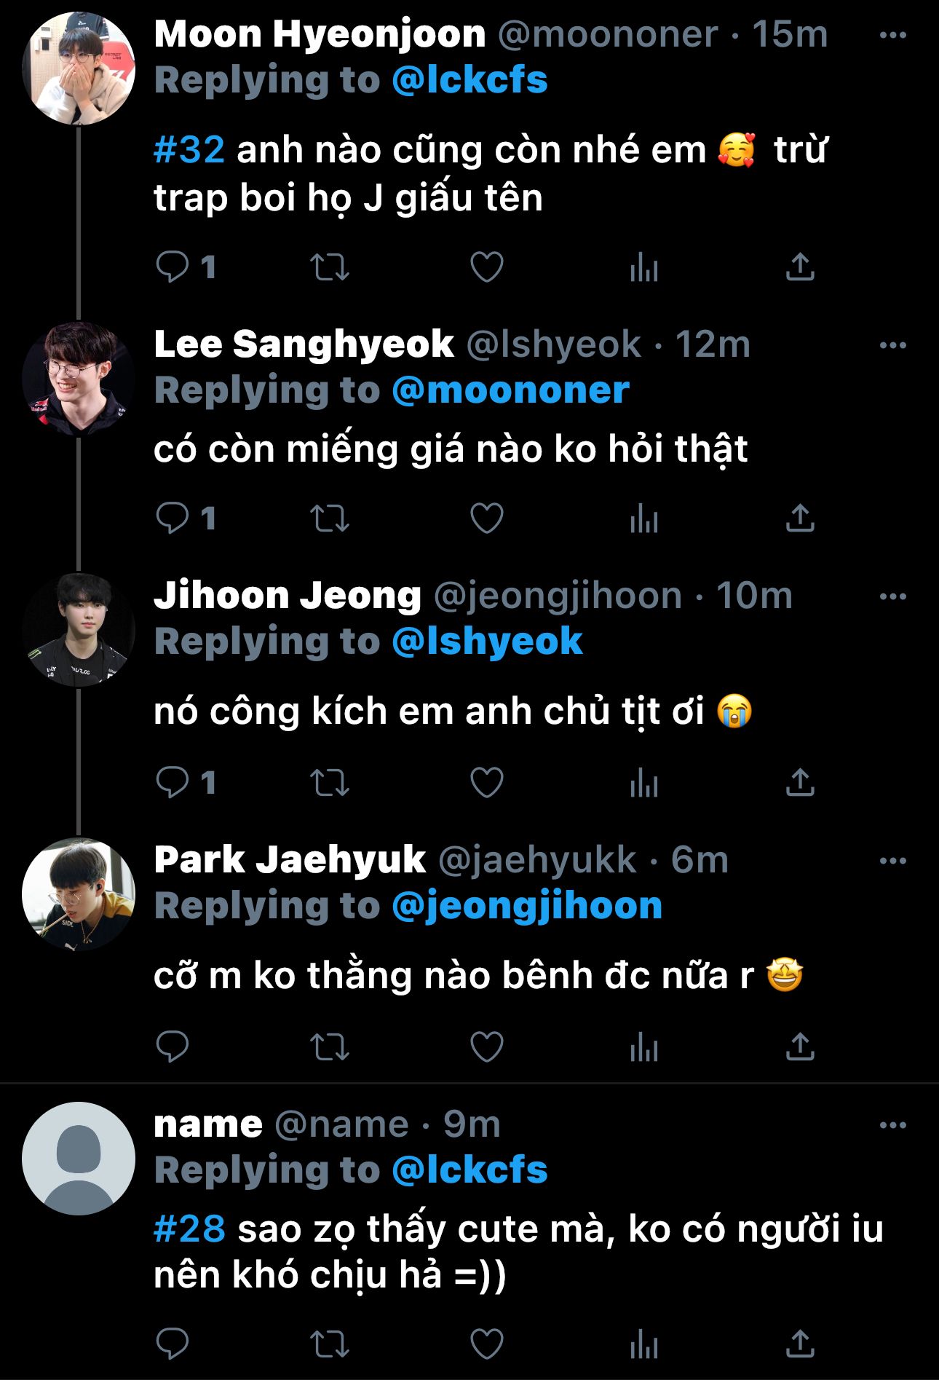The width and height of the screenshot is (939, 1380).
Task: Open Lee Sanghyeok's profile picture
Action: (x=79, y=379)
